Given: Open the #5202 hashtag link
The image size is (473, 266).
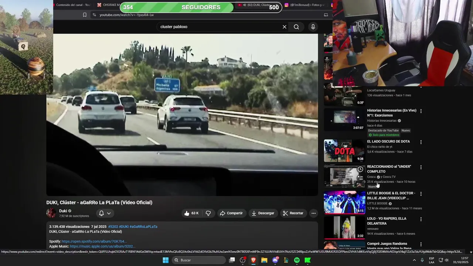Looking at the screenshot, I should point(113,227).
